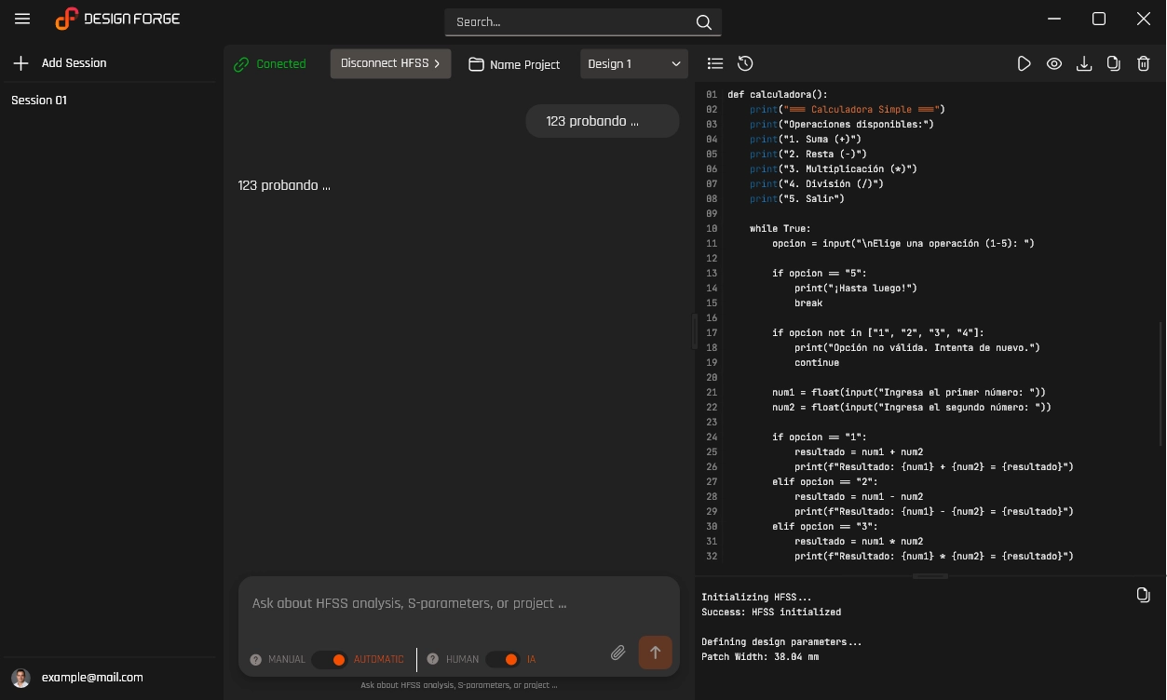Copy the code editor contents
1167x700 pixels.
click(x=1114, y=63)
